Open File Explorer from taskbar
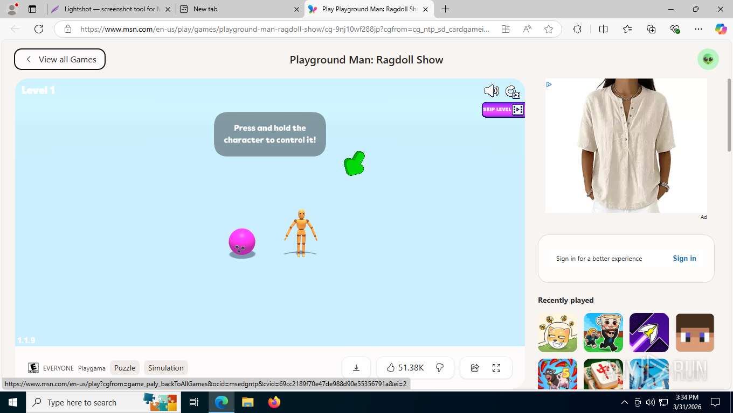Image resolution: width=733 pixels, height=413 pixels. (247, 402)
